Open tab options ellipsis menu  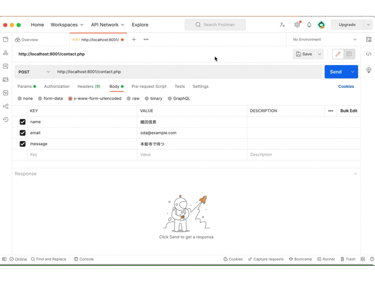146,39
